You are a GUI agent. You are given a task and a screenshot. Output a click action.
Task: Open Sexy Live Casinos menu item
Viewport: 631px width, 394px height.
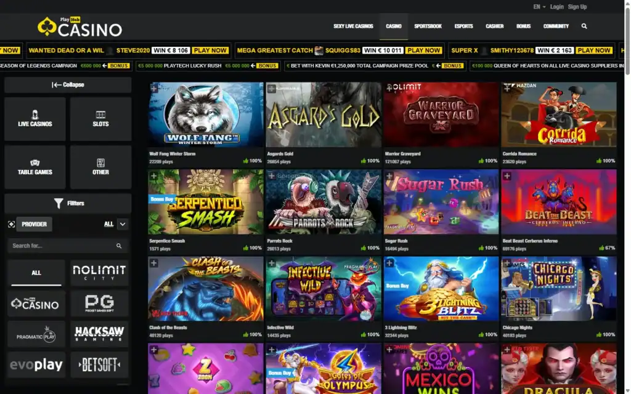[353, 26]
